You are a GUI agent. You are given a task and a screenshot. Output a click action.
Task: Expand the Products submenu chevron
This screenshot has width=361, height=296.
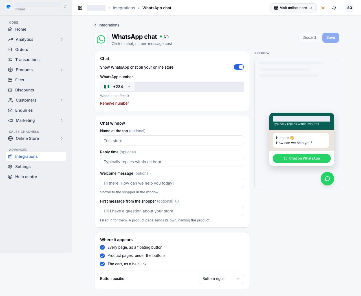[x=62, y=70]
